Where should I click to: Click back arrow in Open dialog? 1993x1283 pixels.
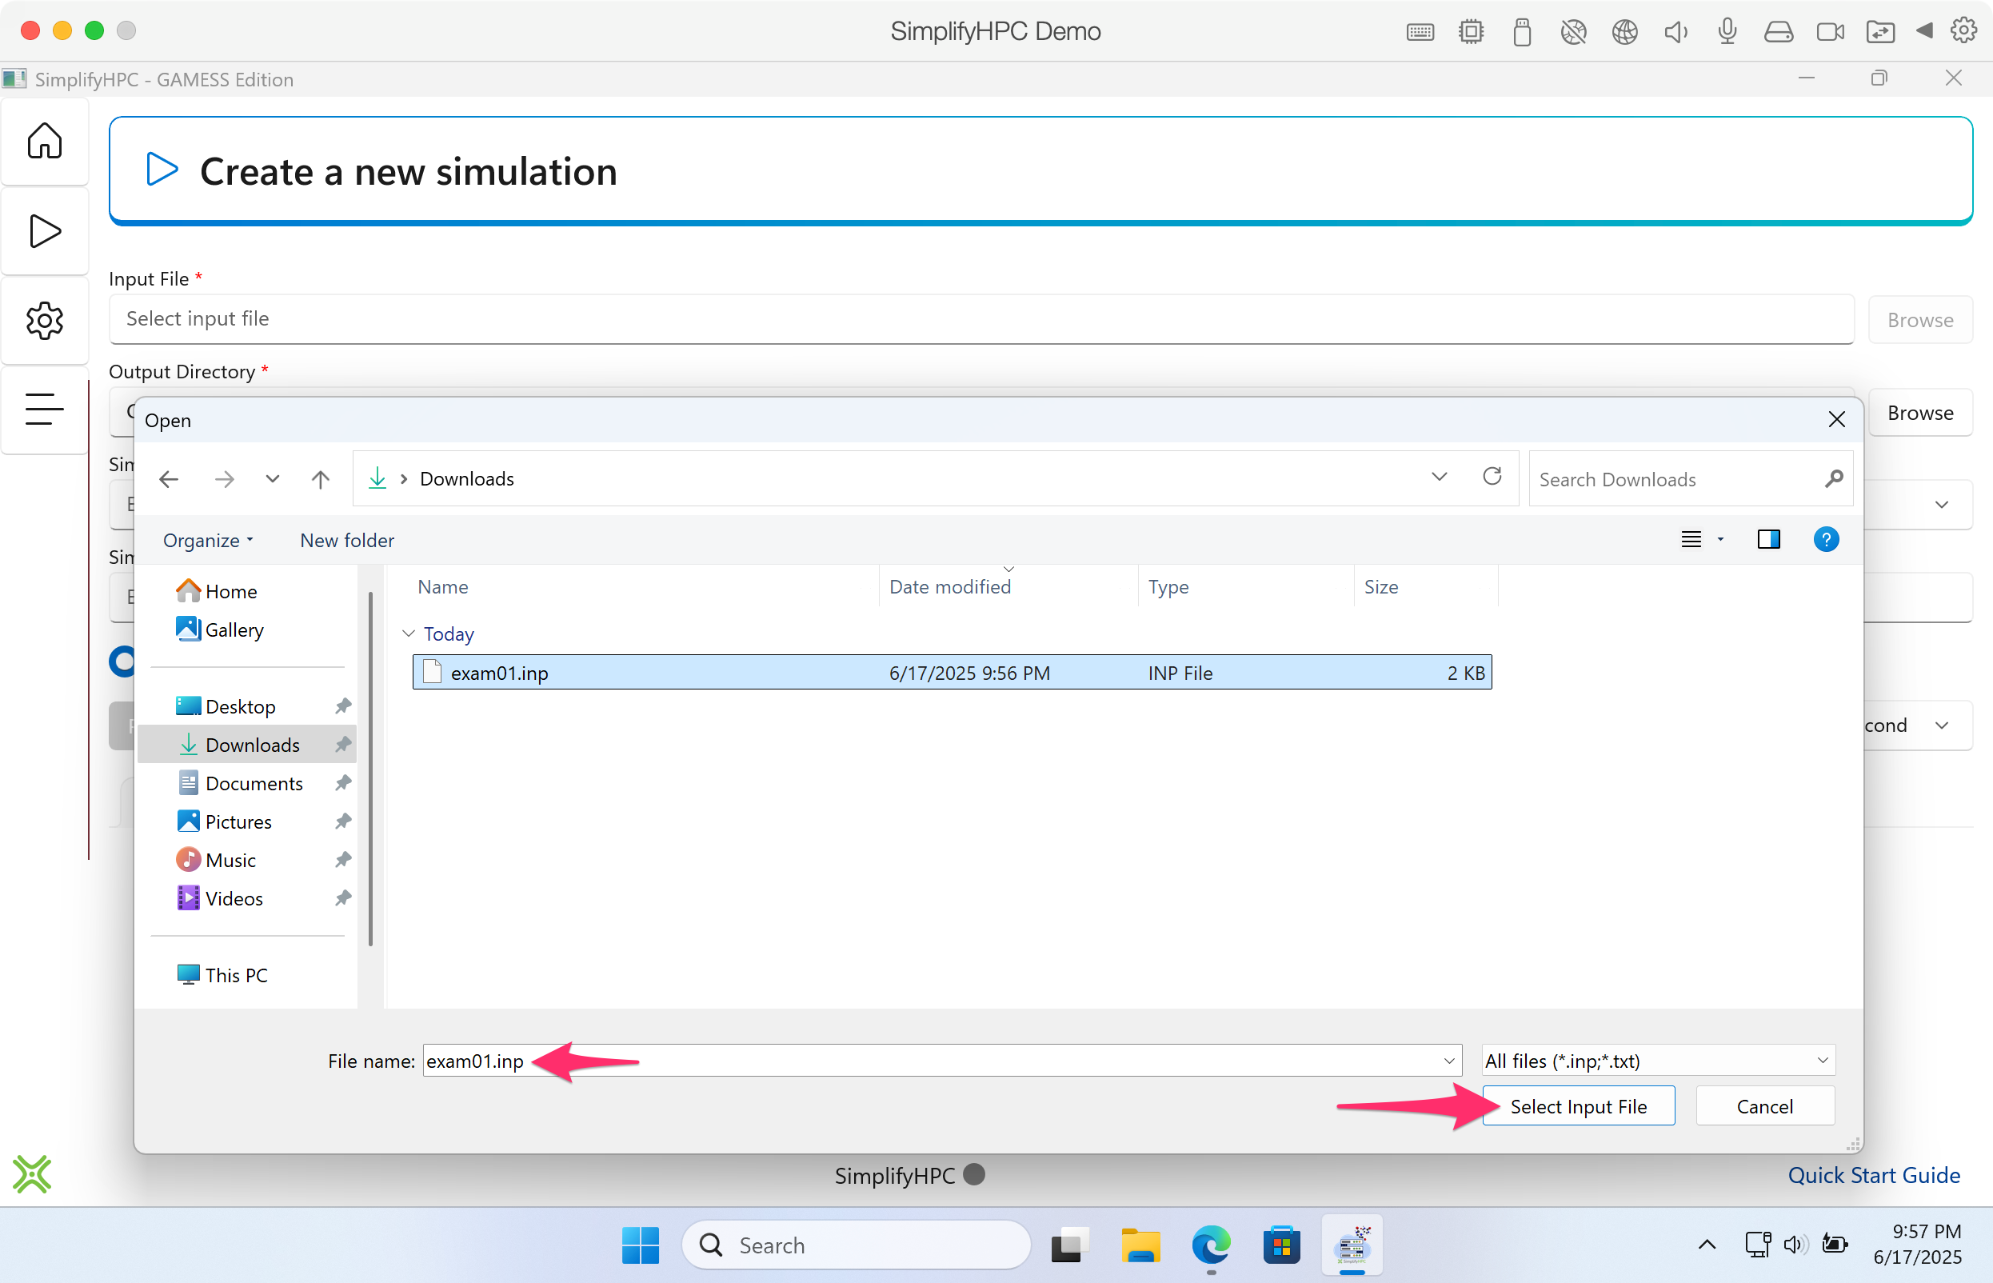tap(169, 479)
